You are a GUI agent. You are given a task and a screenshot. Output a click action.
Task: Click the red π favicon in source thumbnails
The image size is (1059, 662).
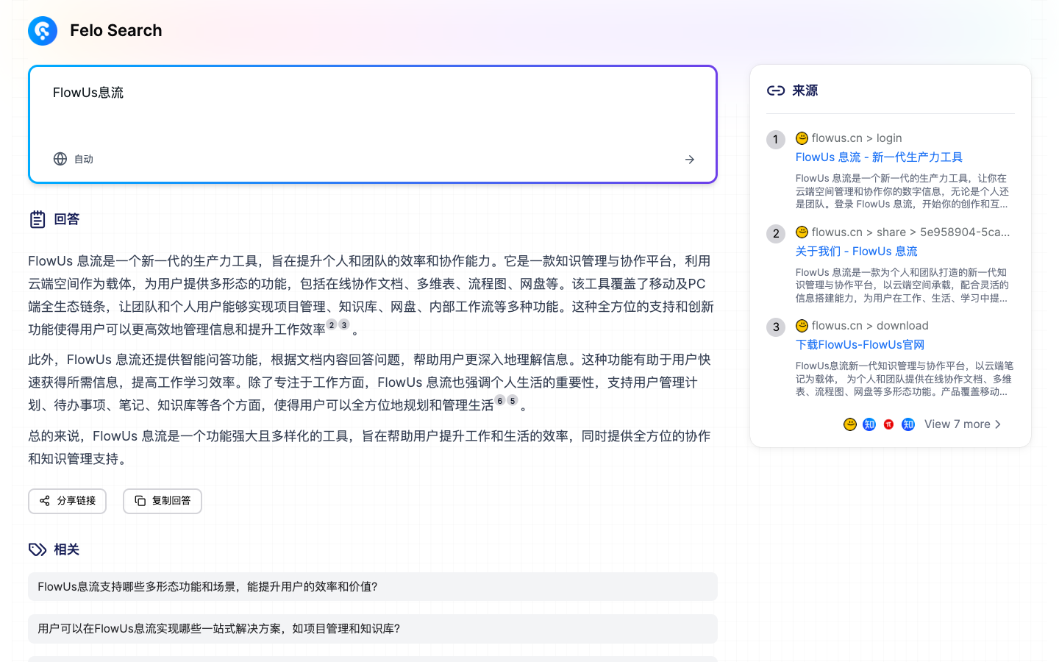[888, 424]
